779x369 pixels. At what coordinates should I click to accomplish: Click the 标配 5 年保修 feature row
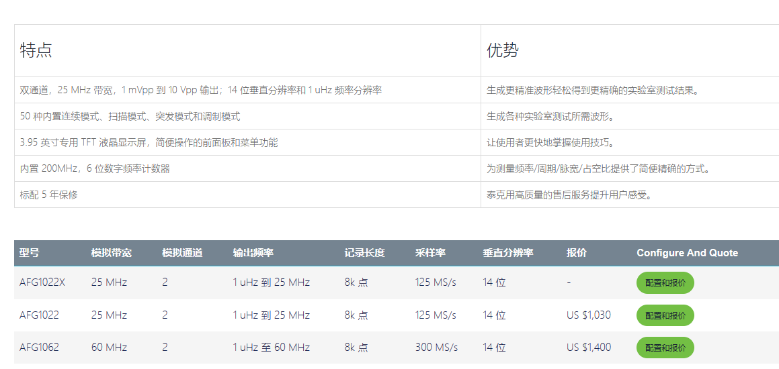pos(49,195)
